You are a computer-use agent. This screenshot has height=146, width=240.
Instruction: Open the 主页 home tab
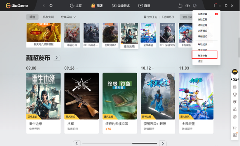76,6
